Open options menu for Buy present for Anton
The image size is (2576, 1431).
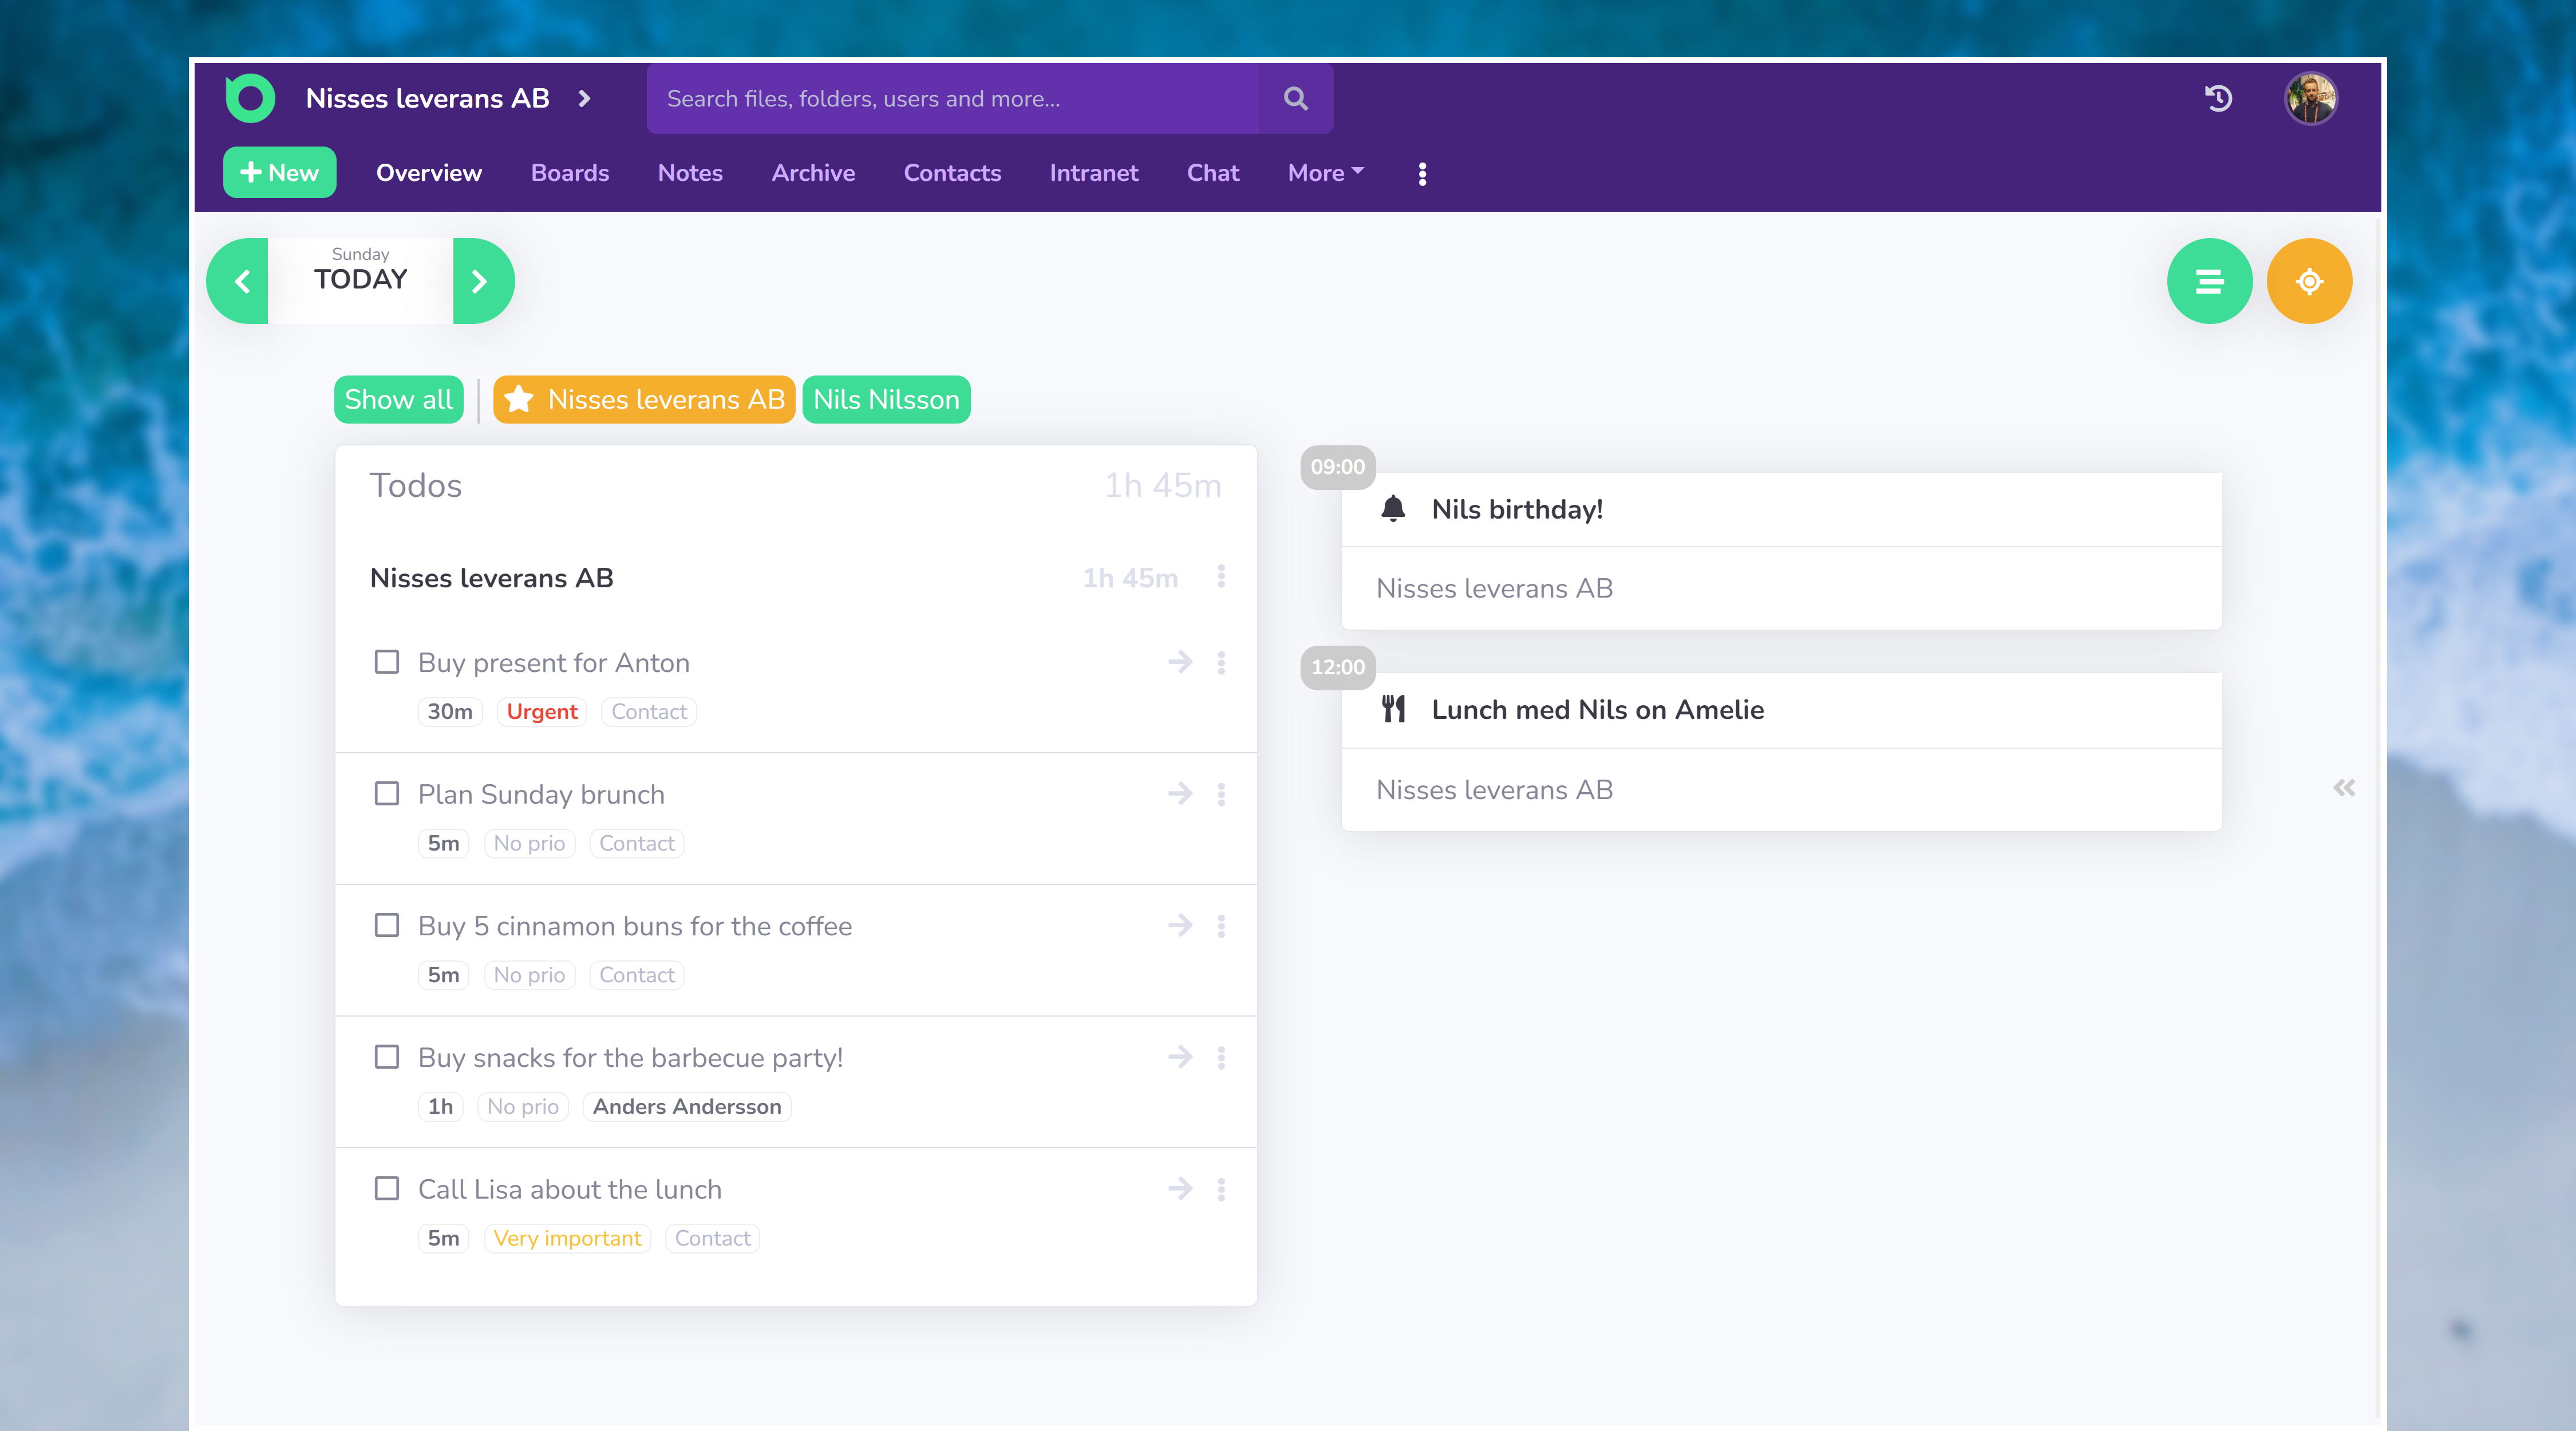tap(1221, 663)
